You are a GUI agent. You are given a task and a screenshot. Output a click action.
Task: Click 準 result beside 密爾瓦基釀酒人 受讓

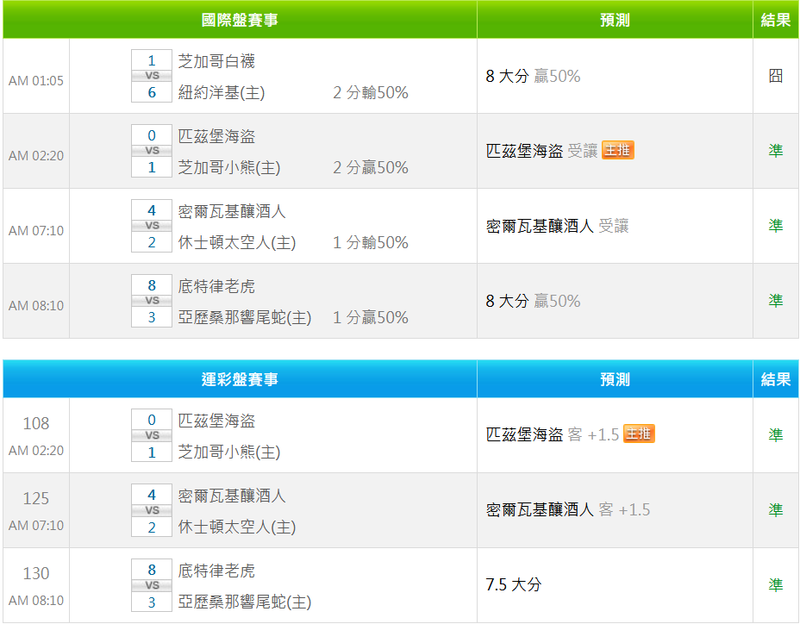776,226
